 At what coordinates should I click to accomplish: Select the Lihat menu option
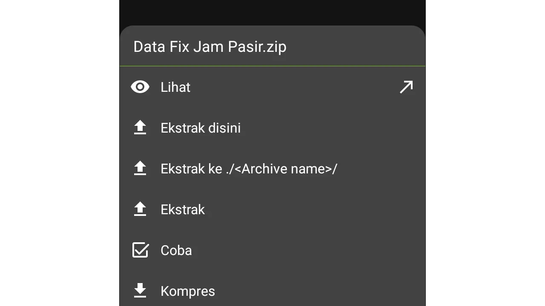pyautogui.click(x=175, y=87)
